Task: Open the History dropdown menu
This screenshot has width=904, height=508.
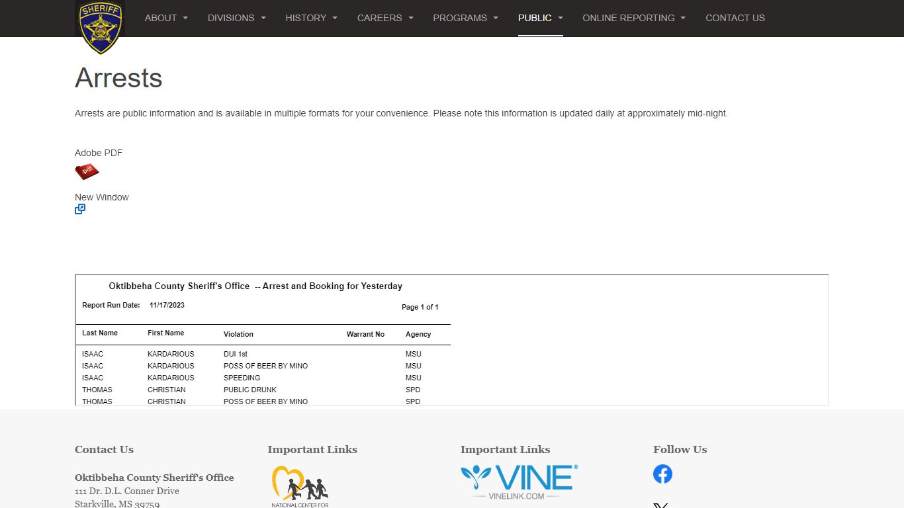Action: click(x=311, y=18)
